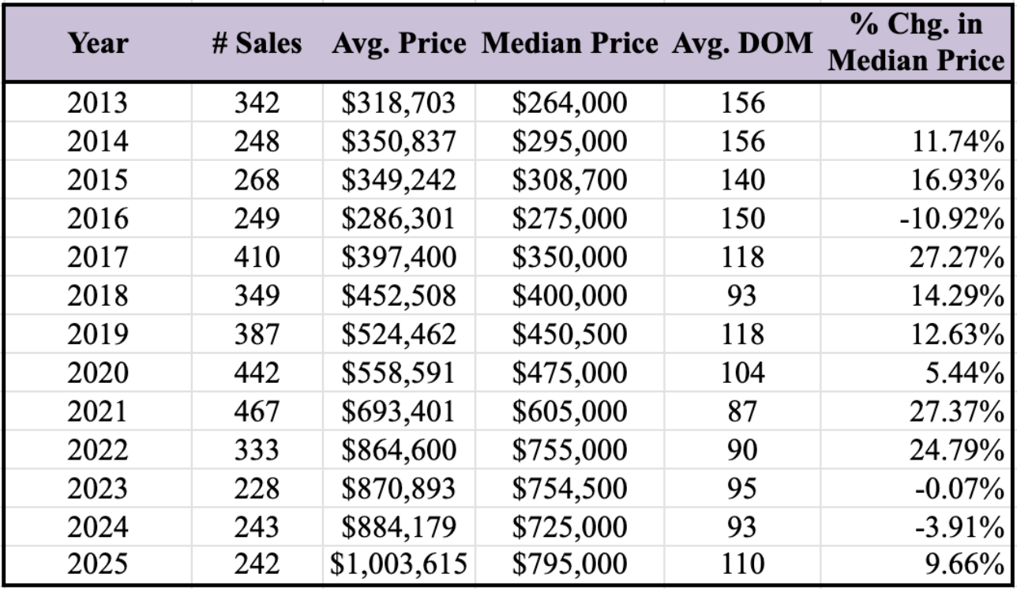Select the $1,003,615 average price cell

tap(399, 564)
